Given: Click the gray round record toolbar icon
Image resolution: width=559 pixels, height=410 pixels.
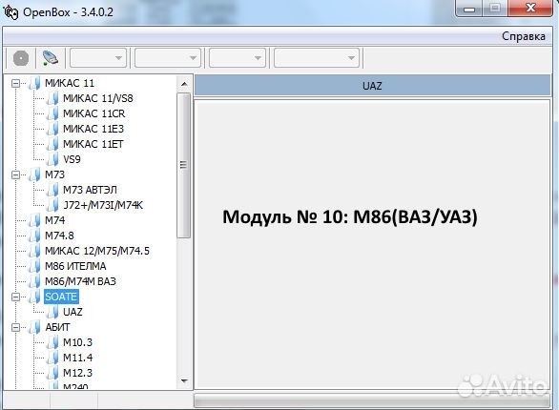Looking at the screenshot, I should [21, 58].
